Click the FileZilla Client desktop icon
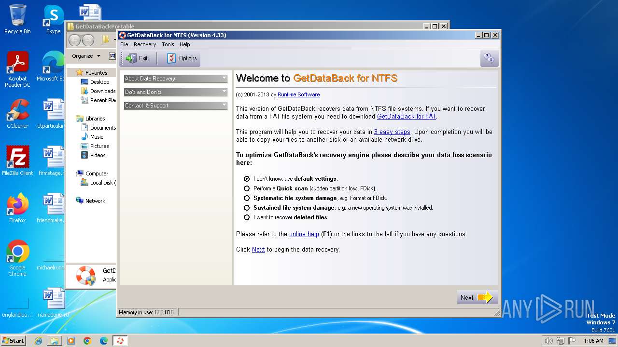The image size is (618, 347). (x=17, y=161)
